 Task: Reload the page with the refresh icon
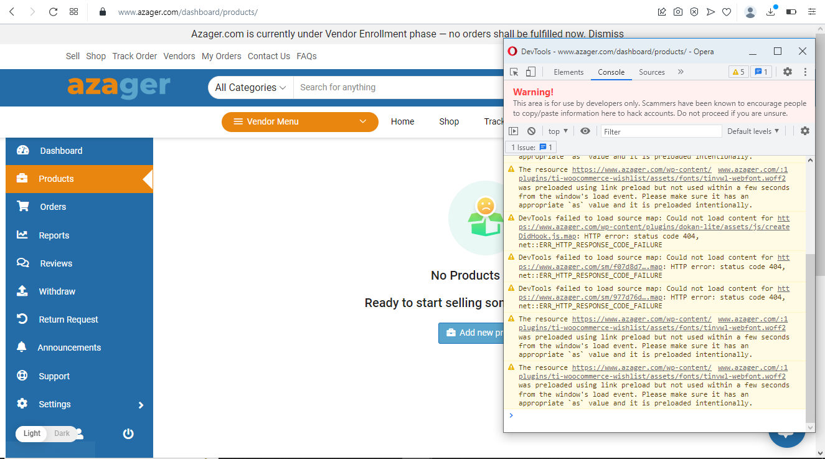[54, 11]
